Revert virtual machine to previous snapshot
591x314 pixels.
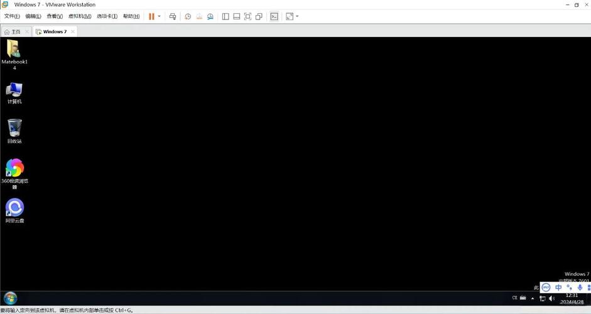tap(199, 16)
